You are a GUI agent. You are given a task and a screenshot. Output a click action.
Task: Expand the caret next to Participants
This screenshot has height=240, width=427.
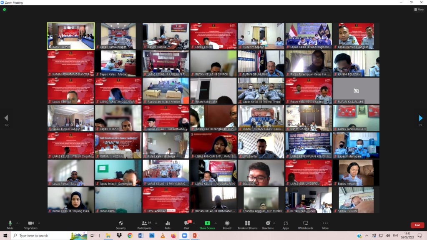click(x=156, y=223)
